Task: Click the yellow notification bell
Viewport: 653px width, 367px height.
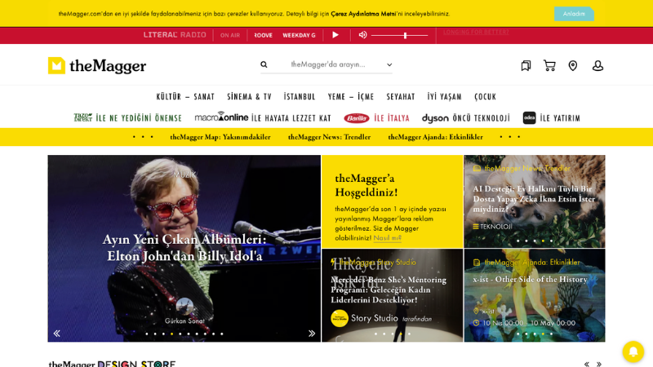Action: (633, 352)
